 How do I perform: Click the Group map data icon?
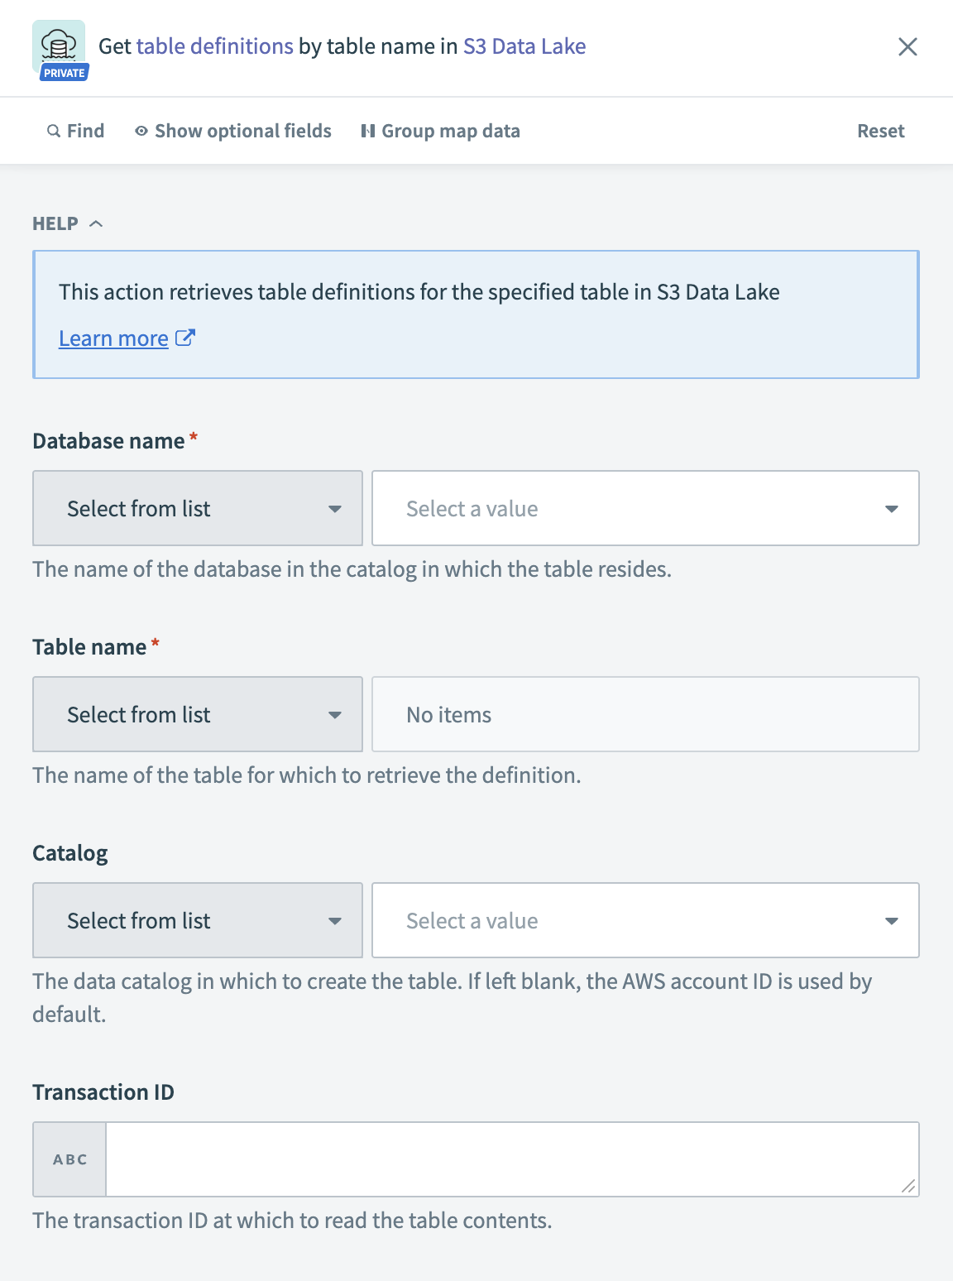(x=367, y=131)
